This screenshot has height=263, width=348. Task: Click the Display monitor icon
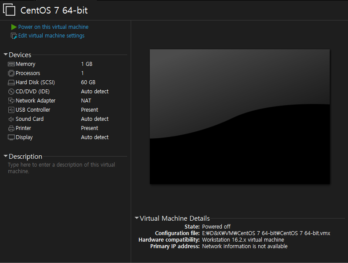(11, 137)
